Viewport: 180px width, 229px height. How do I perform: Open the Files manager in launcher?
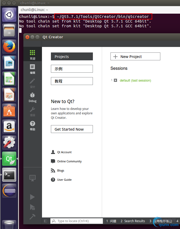[x=9, y=31]
